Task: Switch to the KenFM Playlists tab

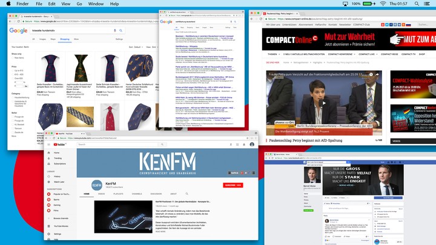Action: point(118,194)
